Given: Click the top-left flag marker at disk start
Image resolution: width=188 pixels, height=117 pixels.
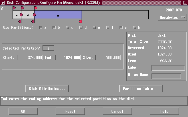Looking at the screenshot, I should click(x=14, y=8).
